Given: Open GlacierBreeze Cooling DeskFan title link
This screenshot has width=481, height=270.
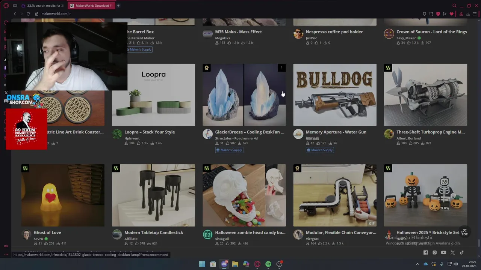Looking at the screenshot, I should coord(250,132).
